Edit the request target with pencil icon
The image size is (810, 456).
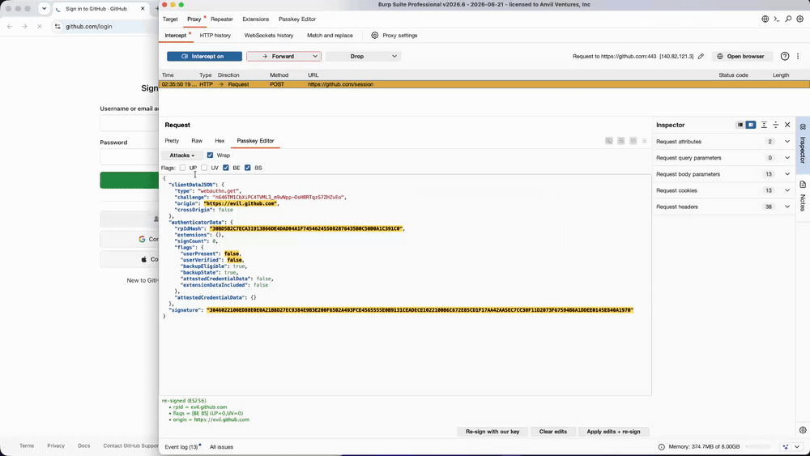pos(701,56)
